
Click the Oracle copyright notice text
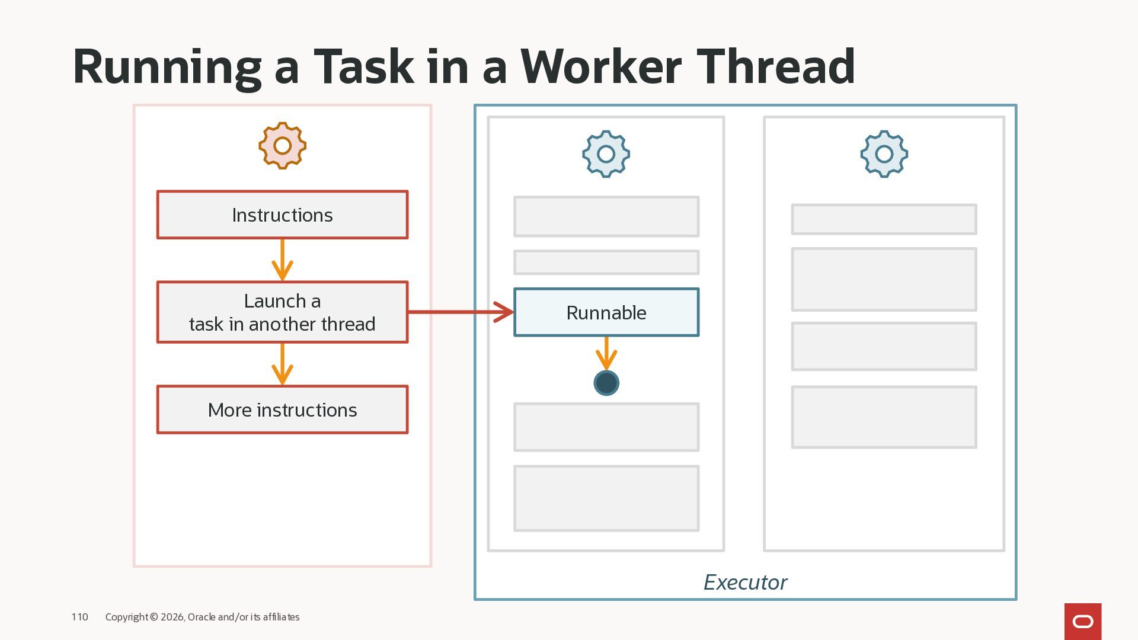coord(202,617)
